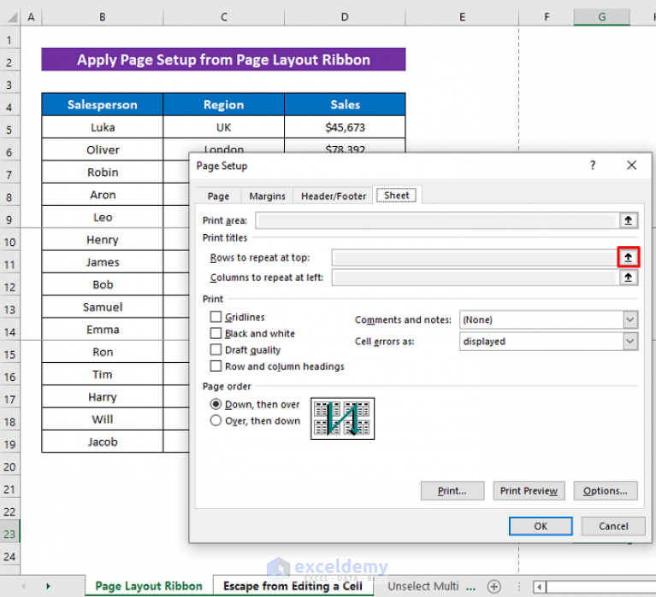The width and height of the screenshot is (656, 597).
Task: Close the Page Setup dialog
Action: click(x=631, y=166)
